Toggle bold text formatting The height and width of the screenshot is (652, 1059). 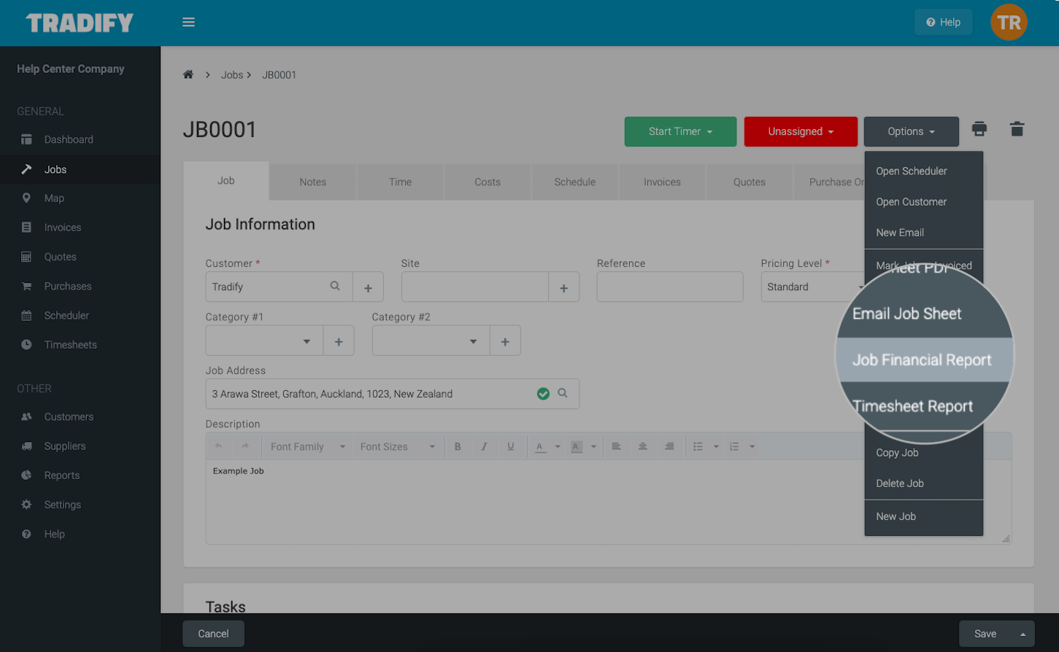(458, 446)
